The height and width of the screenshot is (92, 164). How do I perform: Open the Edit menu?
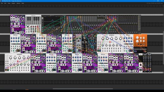(x=5, y=3)
